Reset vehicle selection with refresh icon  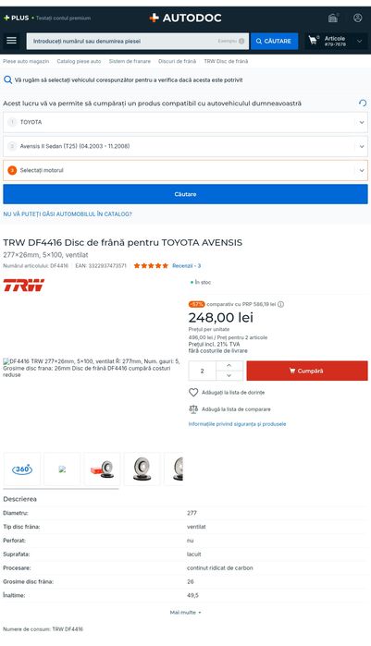coord(363,103)
